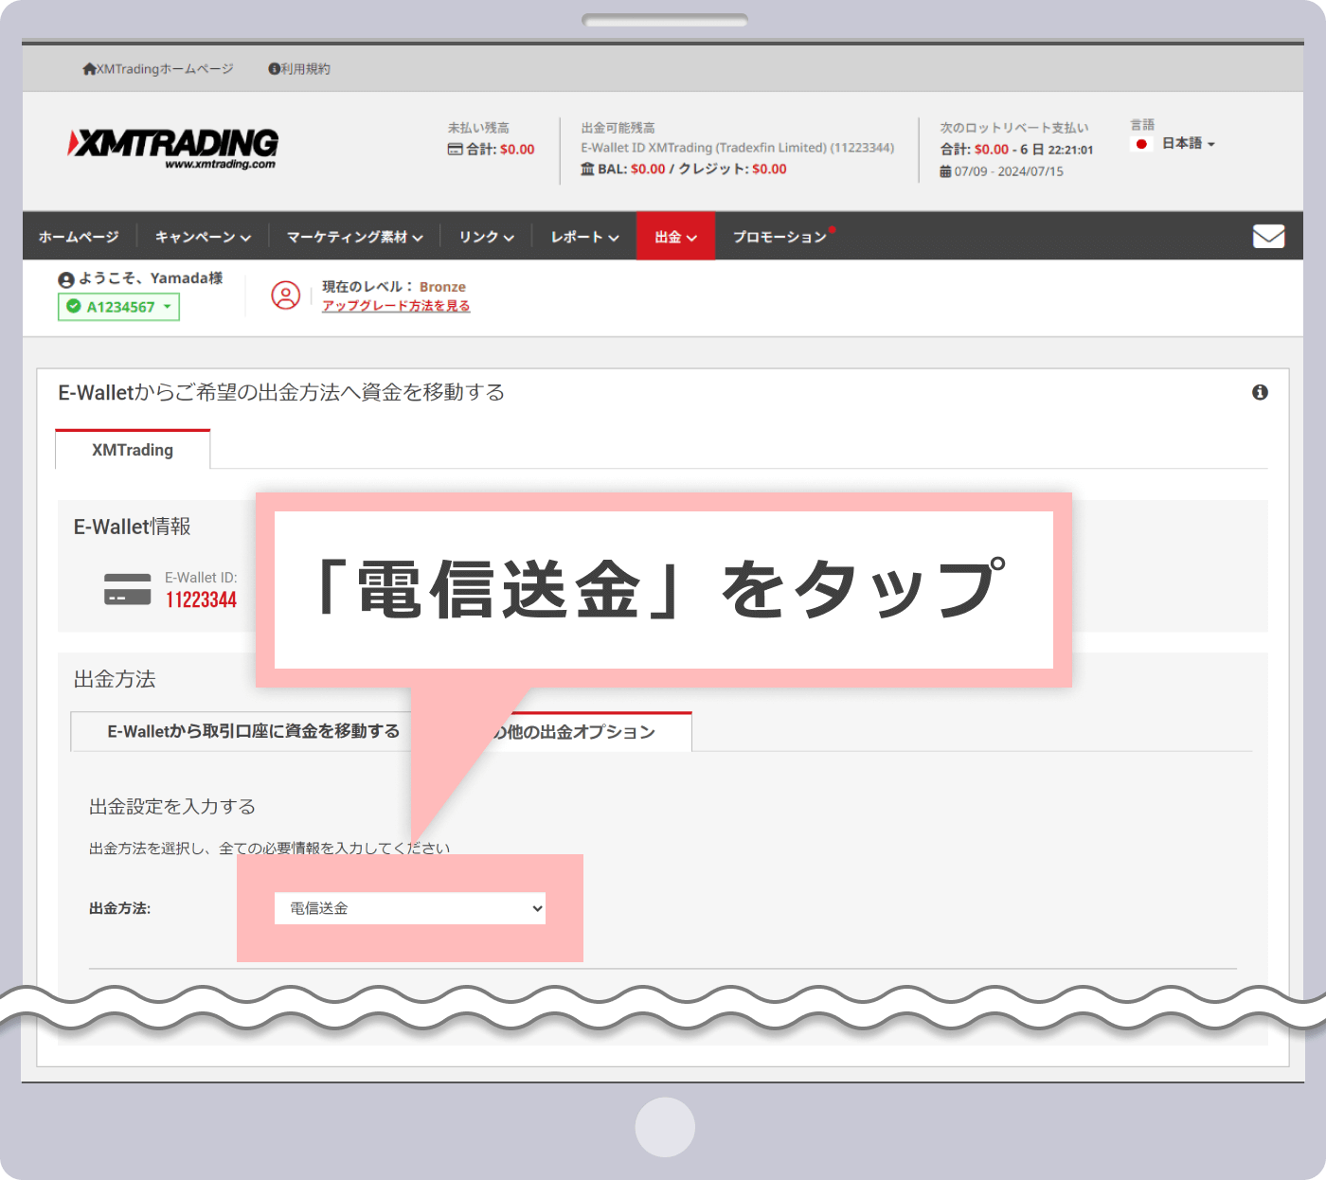Click the E-Wallet card icon
Screen dimensions: 1326x1180
point(128,589)
